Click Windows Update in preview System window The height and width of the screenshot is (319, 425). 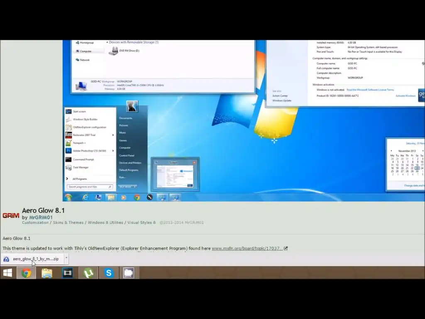(x=282, y=101)
